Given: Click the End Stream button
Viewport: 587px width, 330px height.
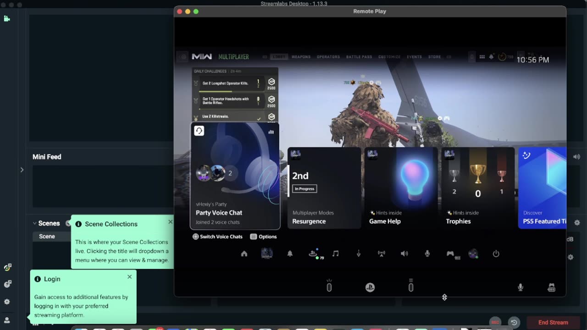Looking at the screenshot, I should 553,322.
